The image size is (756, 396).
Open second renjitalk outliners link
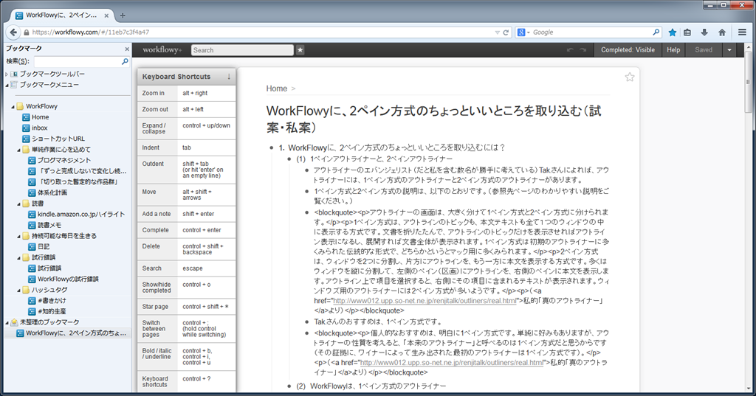(x=451, y=362)
